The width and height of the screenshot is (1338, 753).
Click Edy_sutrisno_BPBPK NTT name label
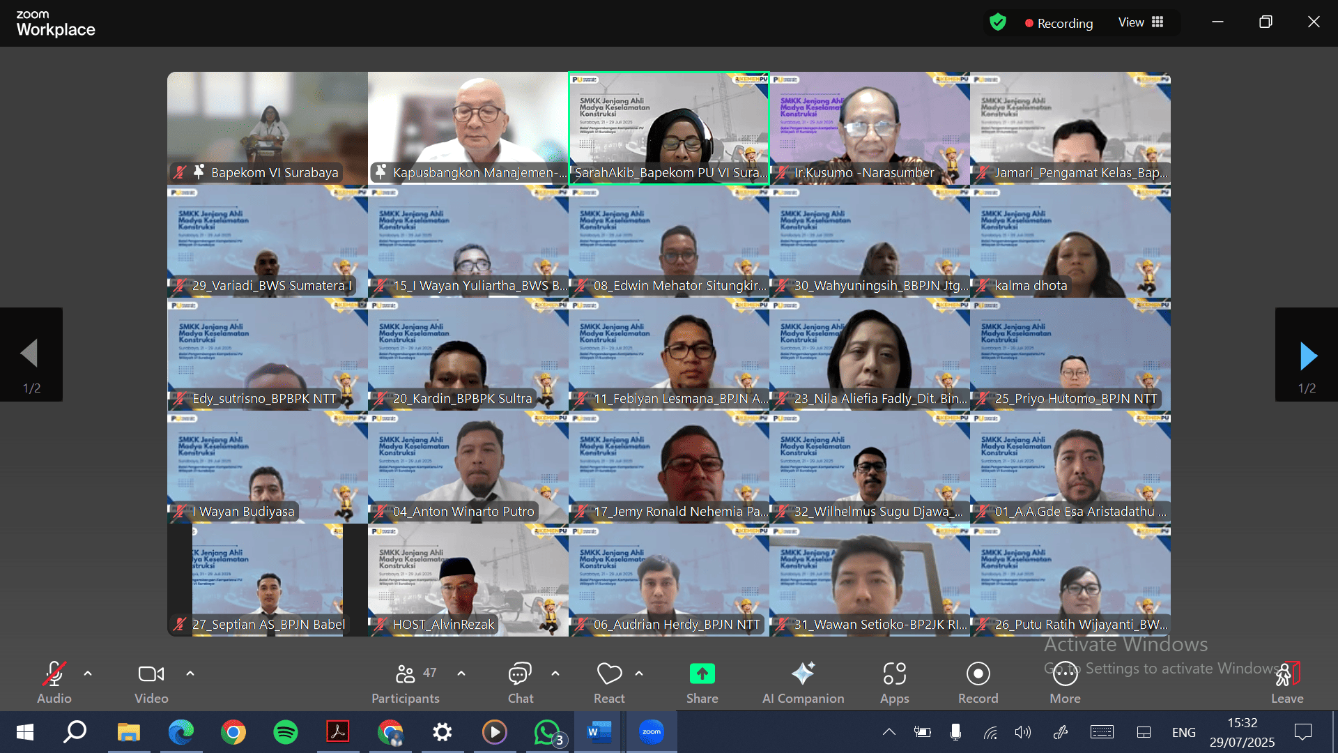click(264, 398)
